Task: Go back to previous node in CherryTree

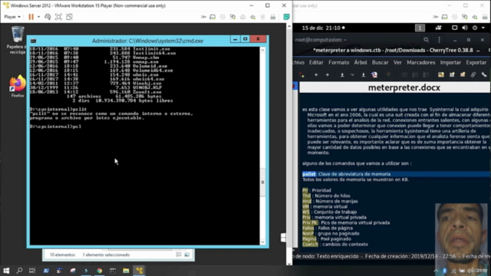Action: [x=316, y=75]
